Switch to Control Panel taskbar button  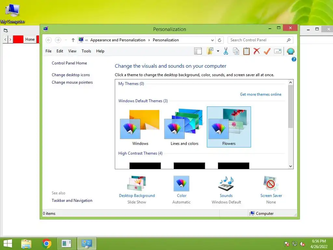coord(87,243)
